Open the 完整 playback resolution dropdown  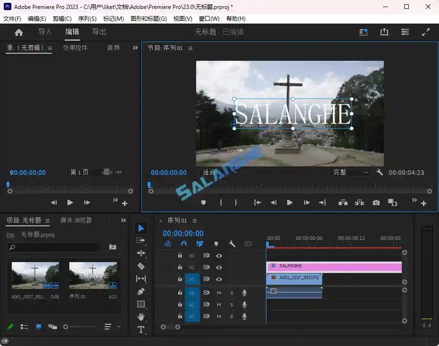click(x=348, y=172)
